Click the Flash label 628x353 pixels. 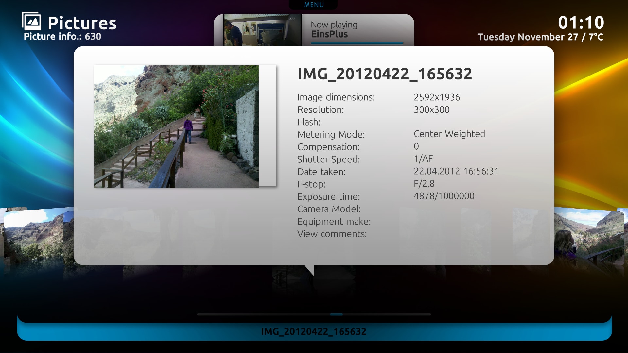(x=309, y=122)
